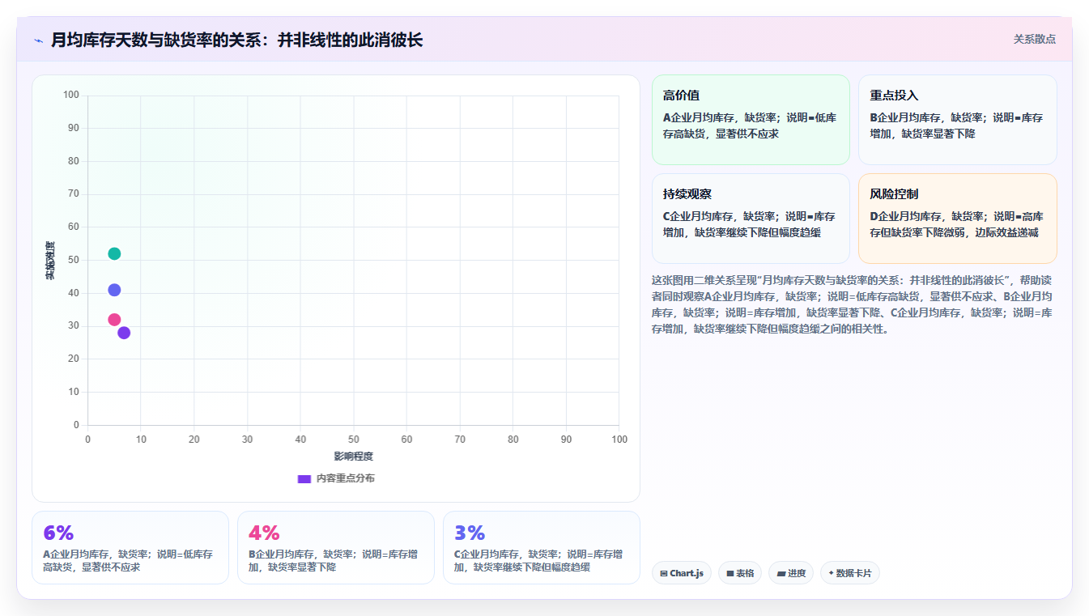Select the green scatter point near 52
The height and width of the screenshot is (616, 1089).
tap(114, 253)
